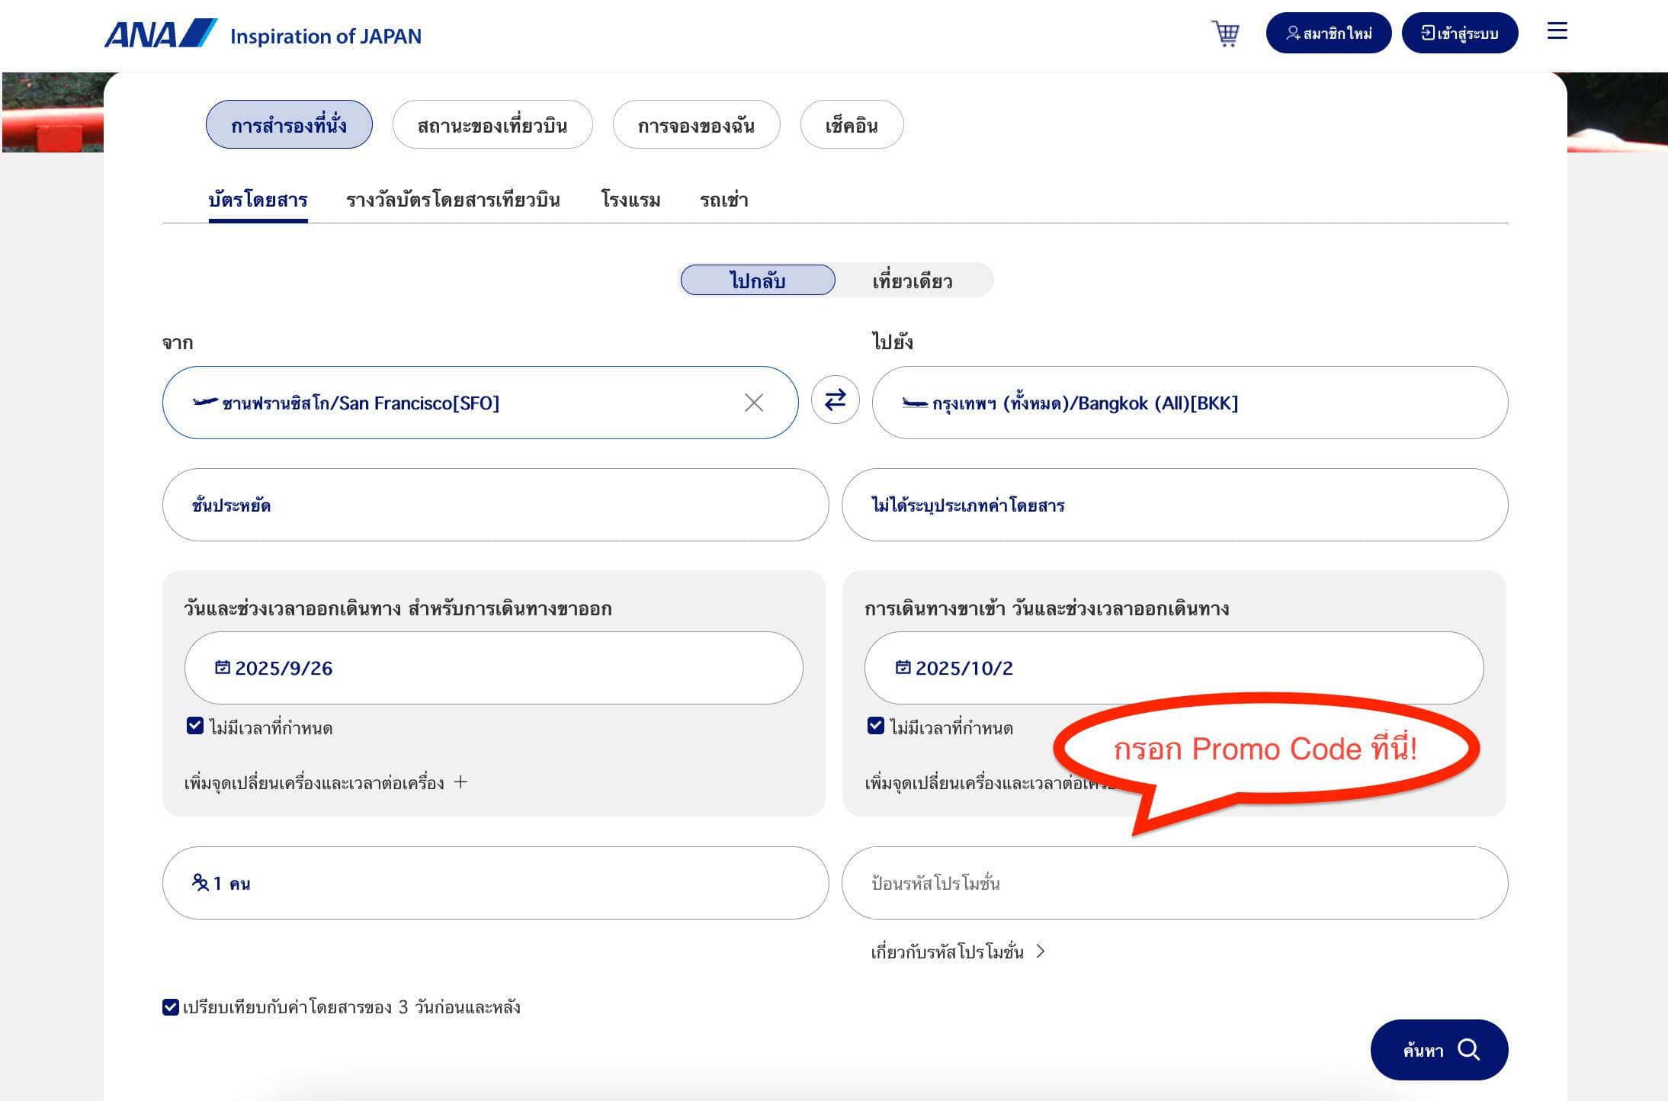
Task: Open the shopping cart icon
Action: point(1225,34)
